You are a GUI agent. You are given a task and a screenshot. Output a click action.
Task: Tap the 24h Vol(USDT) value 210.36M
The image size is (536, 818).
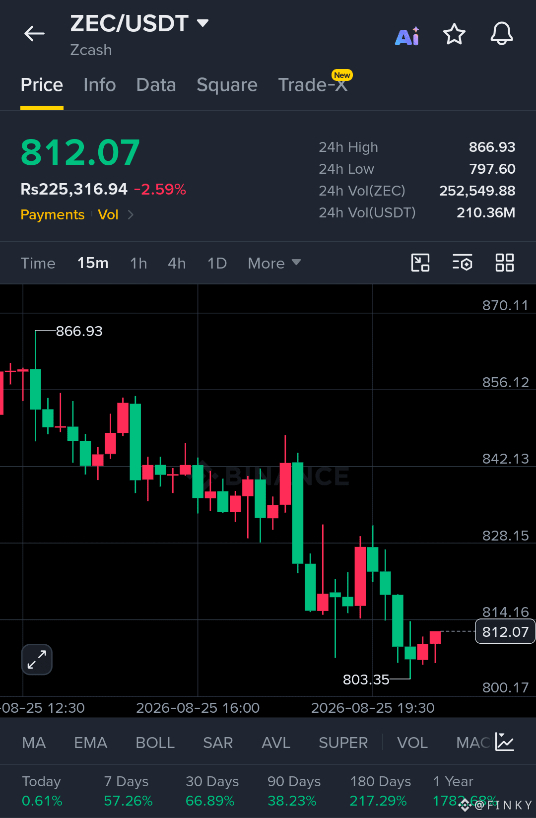485,212
